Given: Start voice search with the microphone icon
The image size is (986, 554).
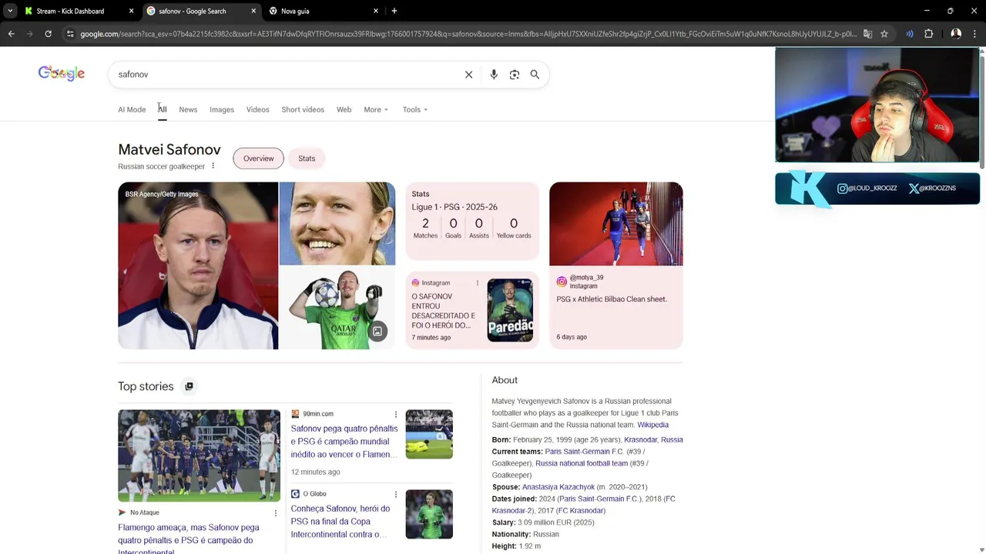Looking at the screenshot, I should point(494,75).
